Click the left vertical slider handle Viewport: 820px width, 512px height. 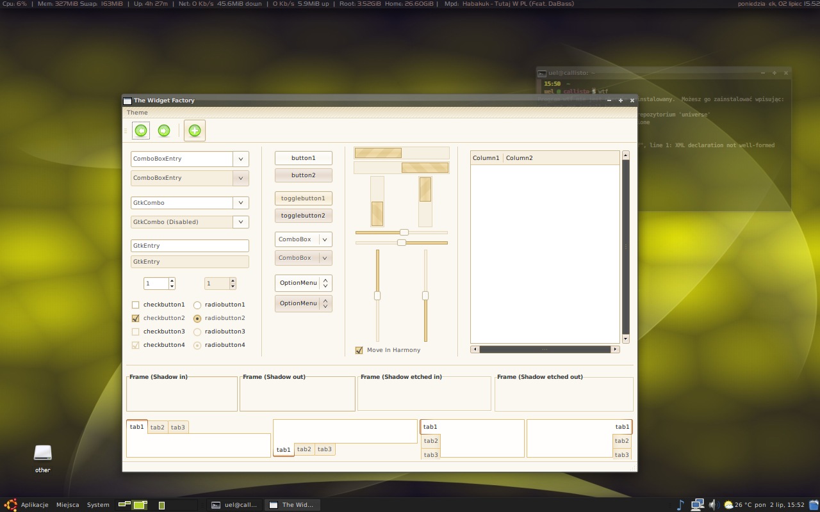(377, 296)
